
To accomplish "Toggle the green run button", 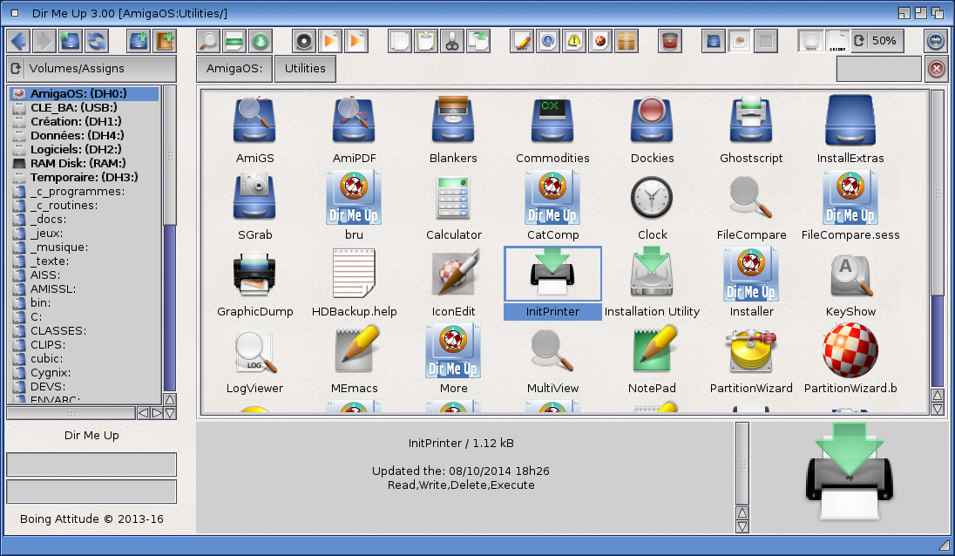I will coord(260,40).
